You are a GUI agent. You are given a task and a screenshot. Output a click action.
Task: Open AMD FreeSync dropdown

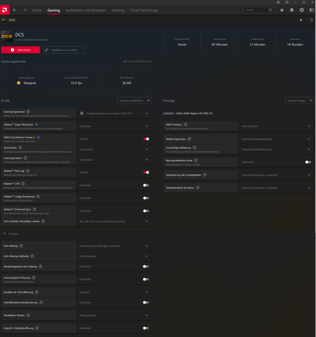click(276, 126)
